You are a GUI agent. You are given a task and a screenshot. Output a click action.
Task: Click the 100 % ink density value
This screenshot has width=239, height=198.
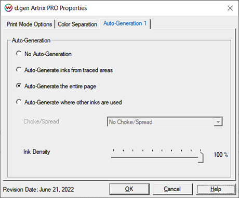[221, 155]
